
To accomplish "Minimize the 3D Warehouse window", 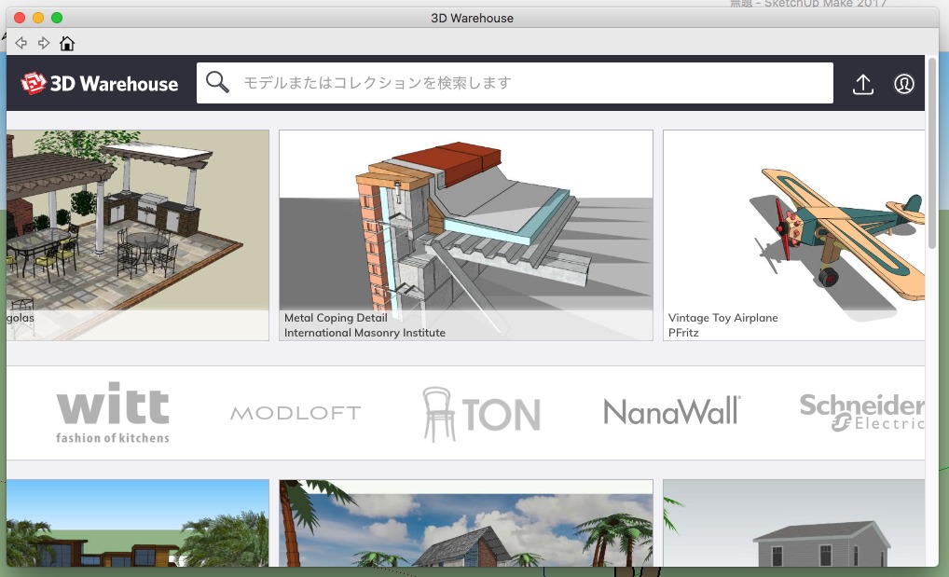I will [38, 18].
